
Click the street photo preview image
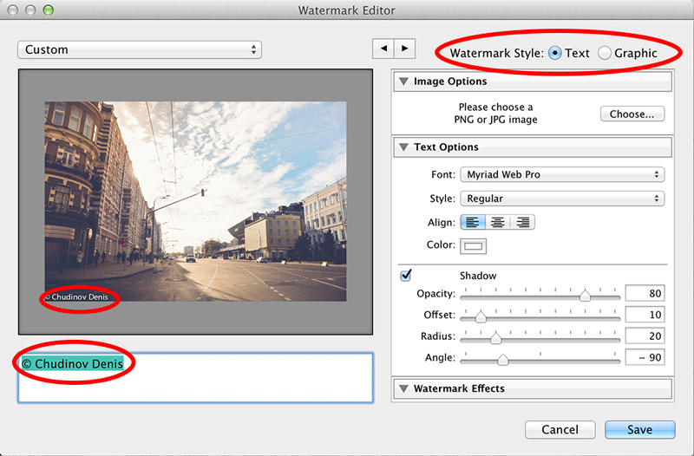[x=195, y=201]
